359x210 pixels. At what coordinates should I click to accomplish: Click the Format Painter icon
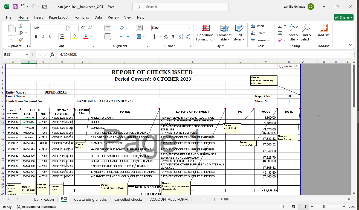(x=21, y=40)
